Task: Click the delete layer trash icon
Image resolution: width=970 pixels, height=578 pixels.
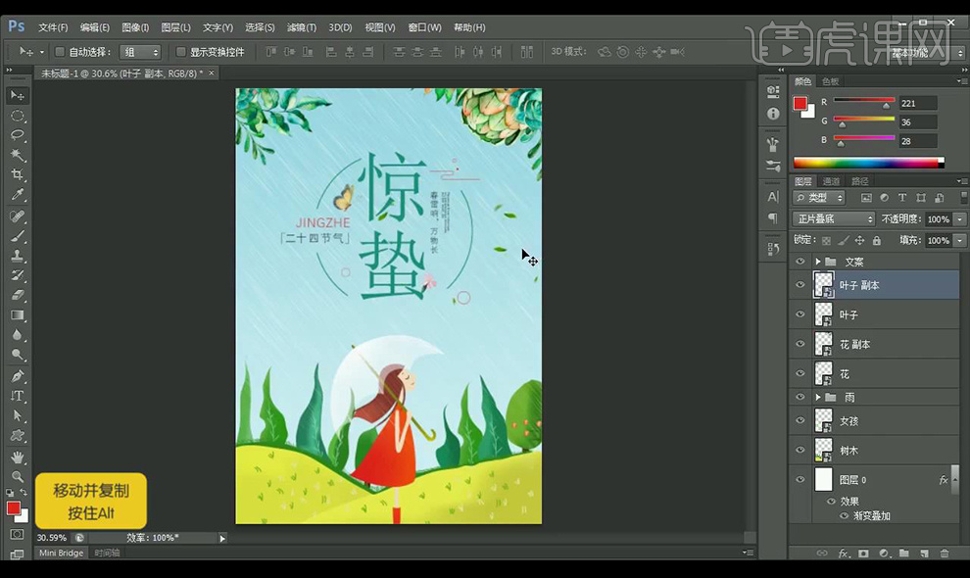Action: (945, 554)
